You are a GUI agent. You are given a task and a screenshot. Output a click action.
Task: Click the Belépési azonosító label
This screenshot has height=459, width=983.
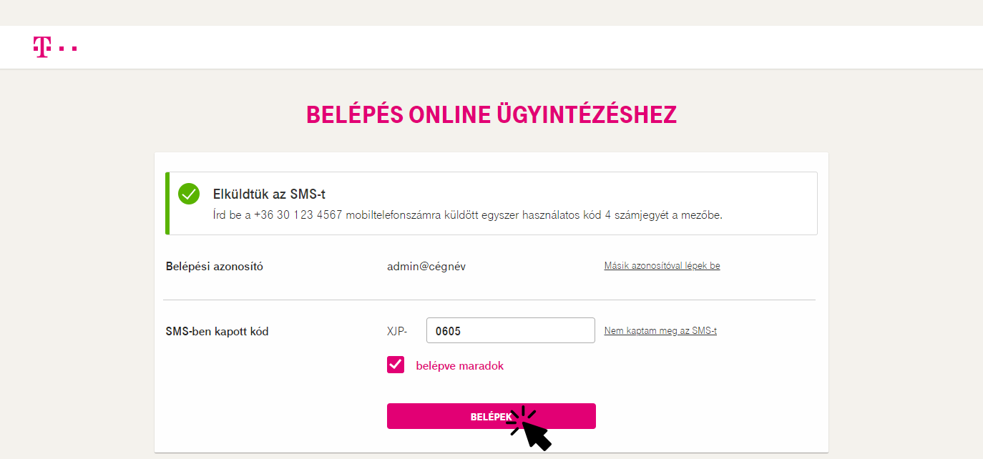(x=215, y=267)
